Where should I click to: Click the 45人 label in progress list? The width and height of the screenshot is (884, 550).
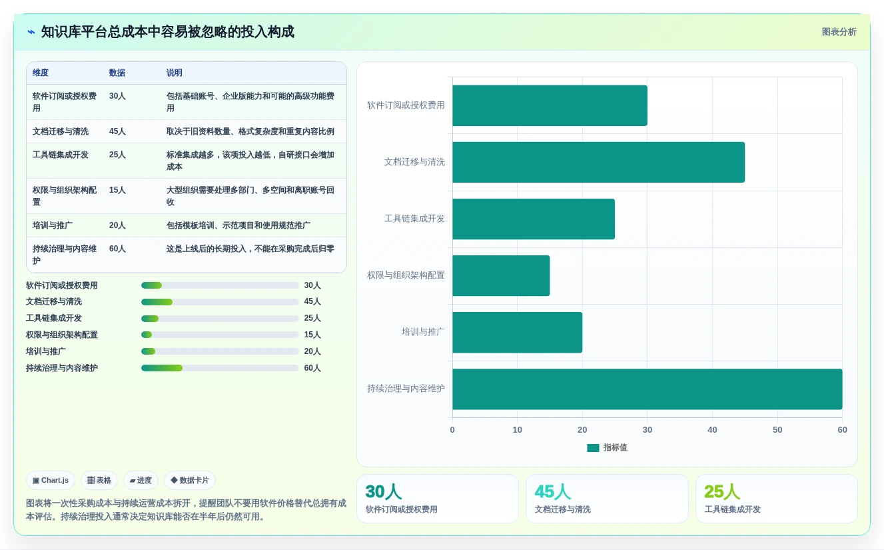[x=312, y=302]
